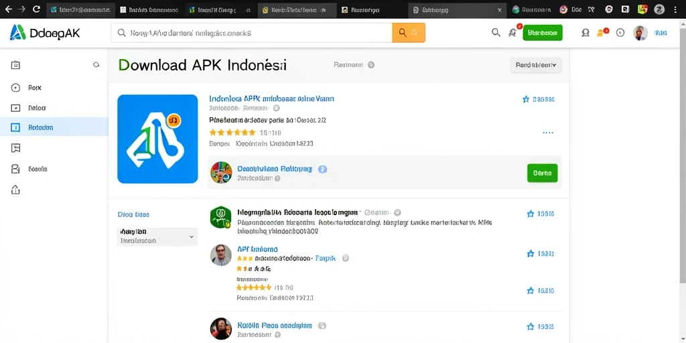Click badge icon beside 'Rordin Fleoa' title
Screen dimensions: 686x343
[322, 326]
